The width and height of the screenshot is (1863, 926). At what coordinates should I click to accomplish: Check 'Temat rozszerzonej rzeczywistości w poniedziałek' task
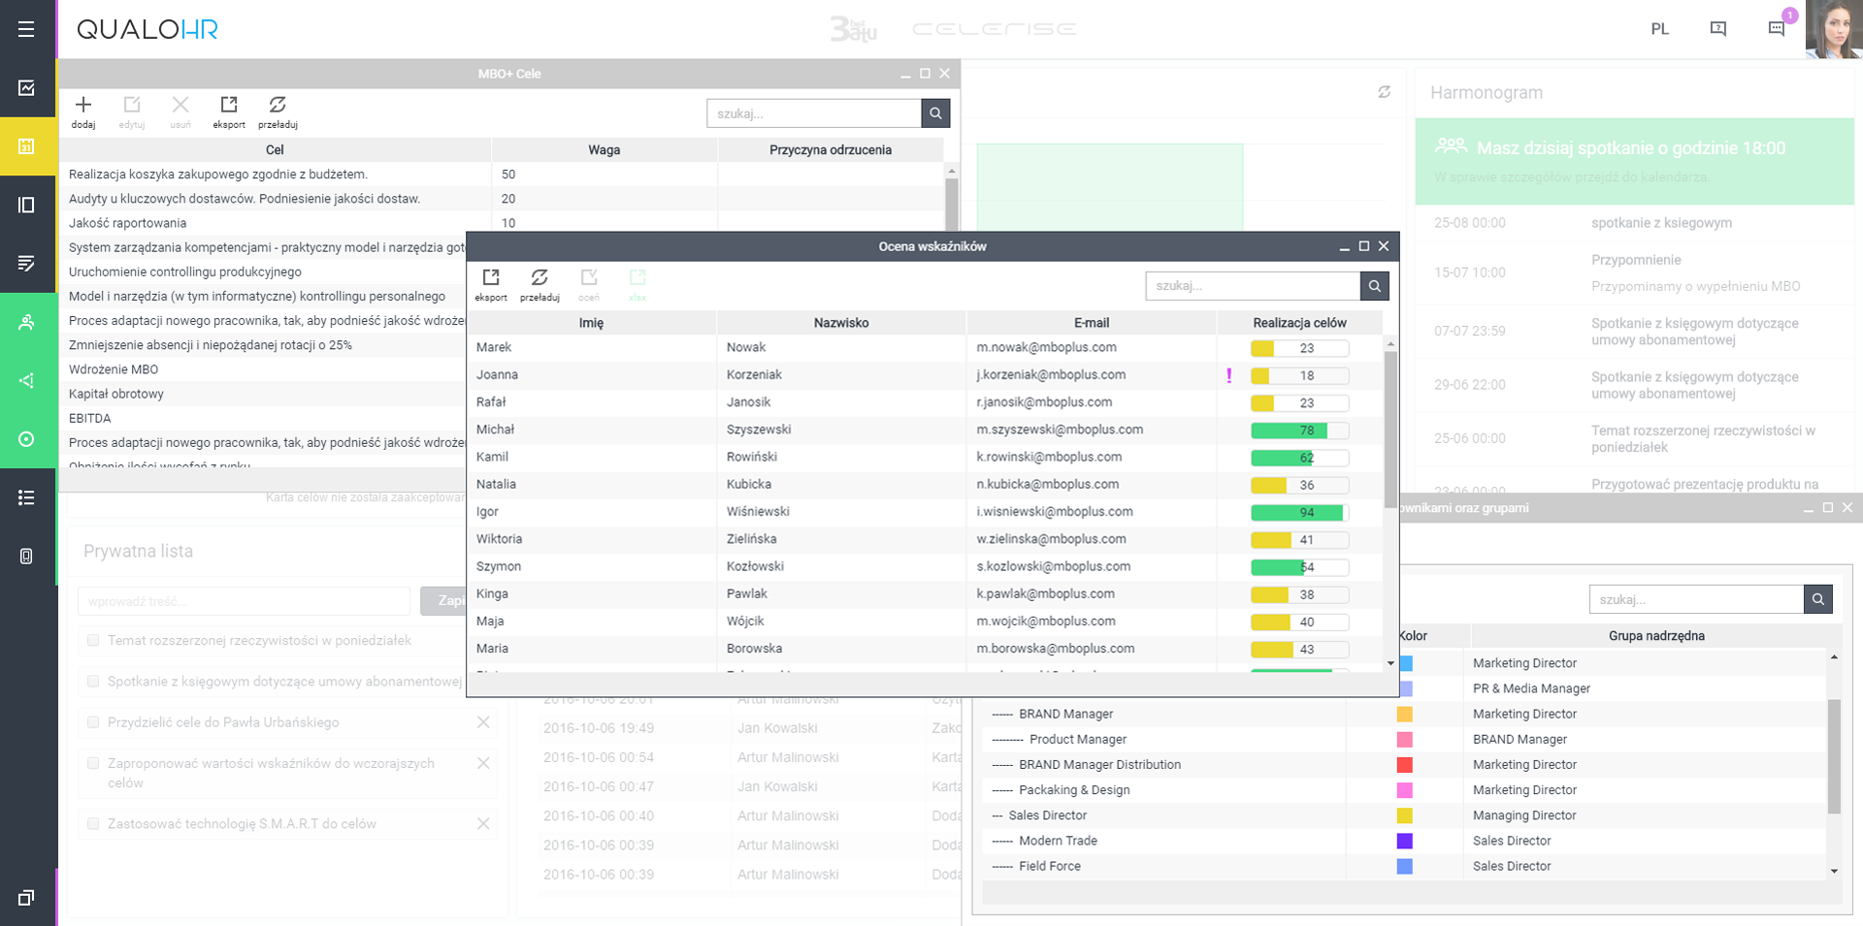pos(93,640)
